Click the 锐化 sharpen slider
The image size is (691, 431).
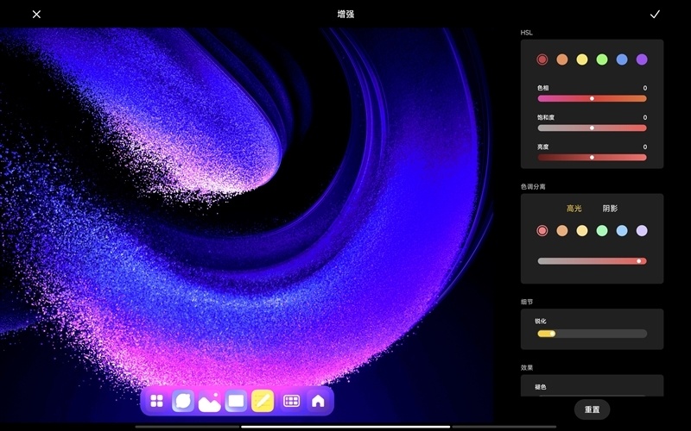[592, 334]
